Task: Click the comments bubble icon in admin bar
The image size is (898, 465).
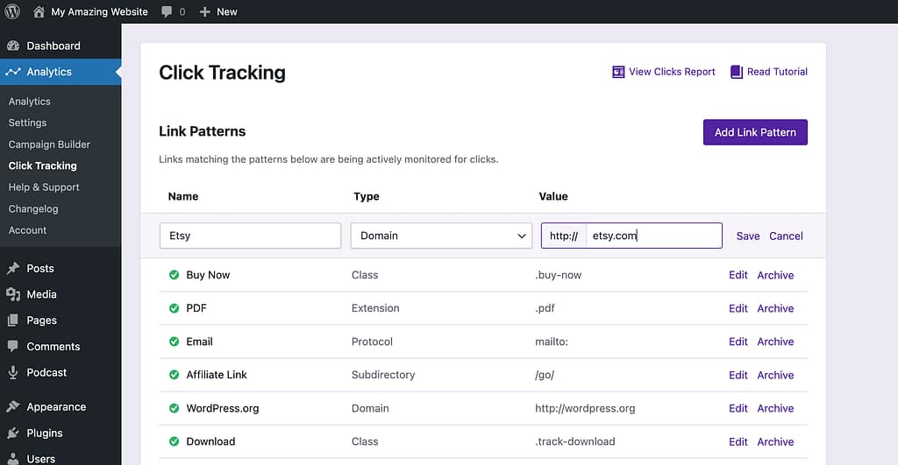Action: click(x=167, y=11)
